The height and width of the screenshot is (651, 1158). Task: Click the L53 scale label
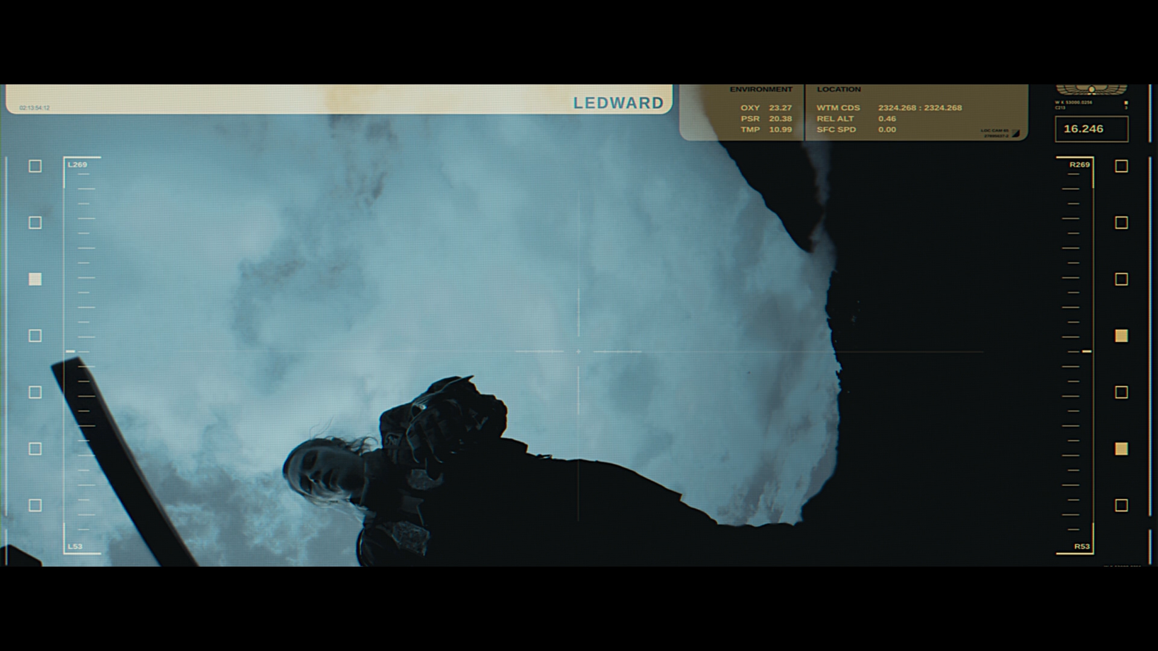[75, 547]
